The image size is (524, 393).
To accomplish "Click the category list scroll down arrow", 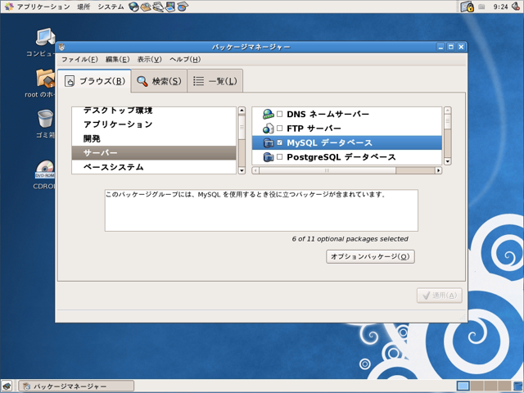I will 242,170.
